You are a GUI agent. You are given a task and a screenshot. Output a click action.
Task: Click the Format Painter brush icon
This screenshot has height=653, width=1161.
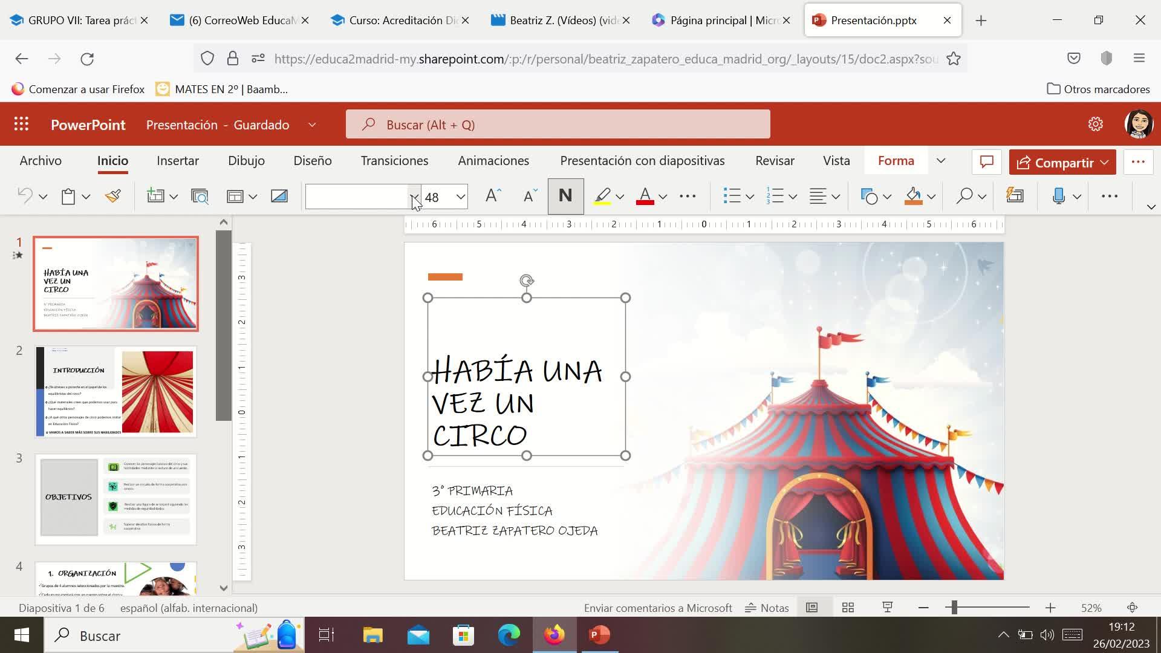click(113, 196)
